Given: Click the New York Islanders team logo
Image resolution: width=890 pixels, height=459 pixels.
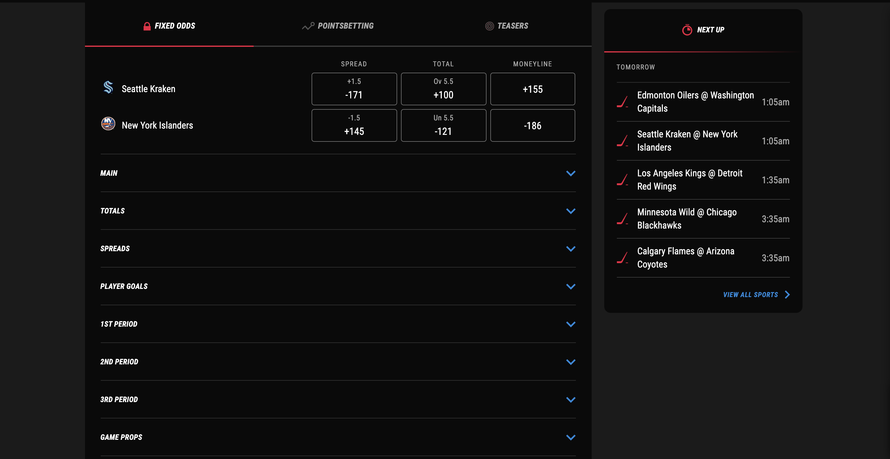Looking at the screenshot, I should [x=108, y=124].
